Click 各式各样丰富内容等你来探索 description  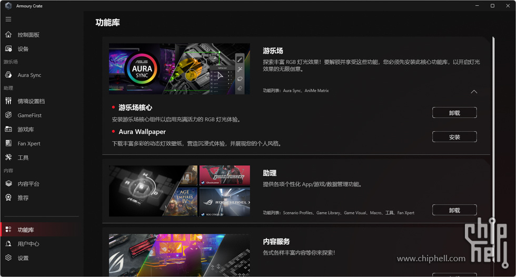299,253
